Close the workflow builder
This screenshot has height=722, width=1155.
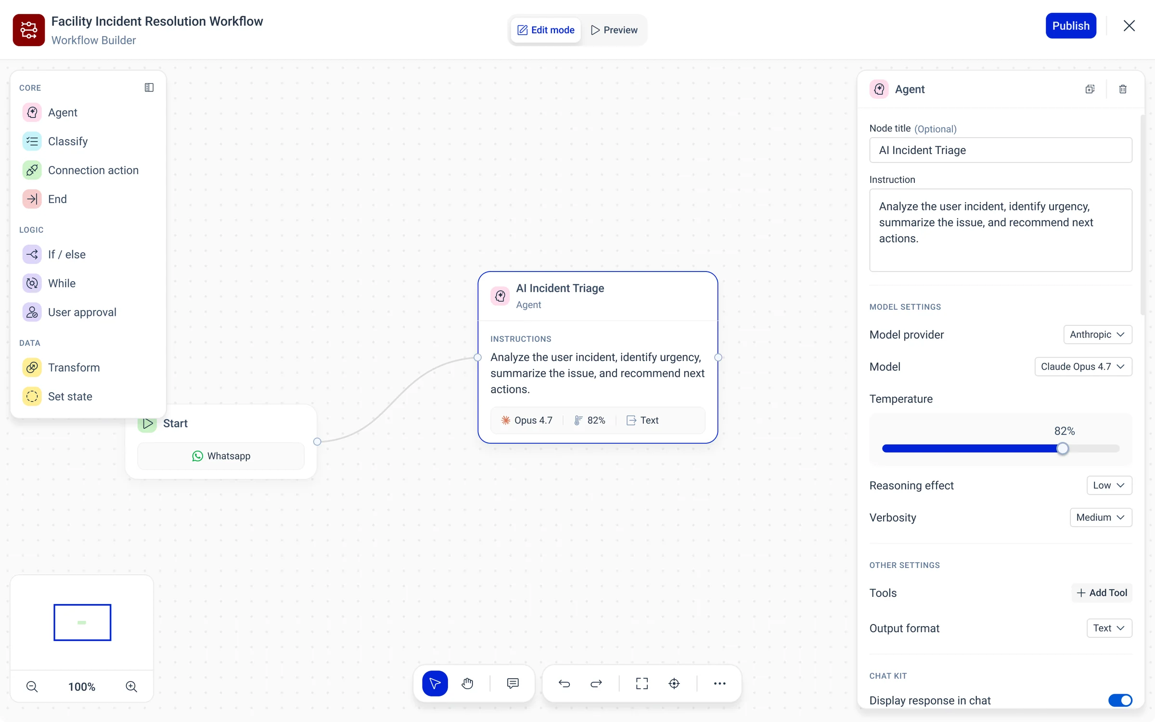[1129, 26]
